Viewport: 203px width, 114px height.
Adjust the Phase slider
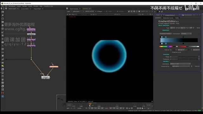point(188,57)
